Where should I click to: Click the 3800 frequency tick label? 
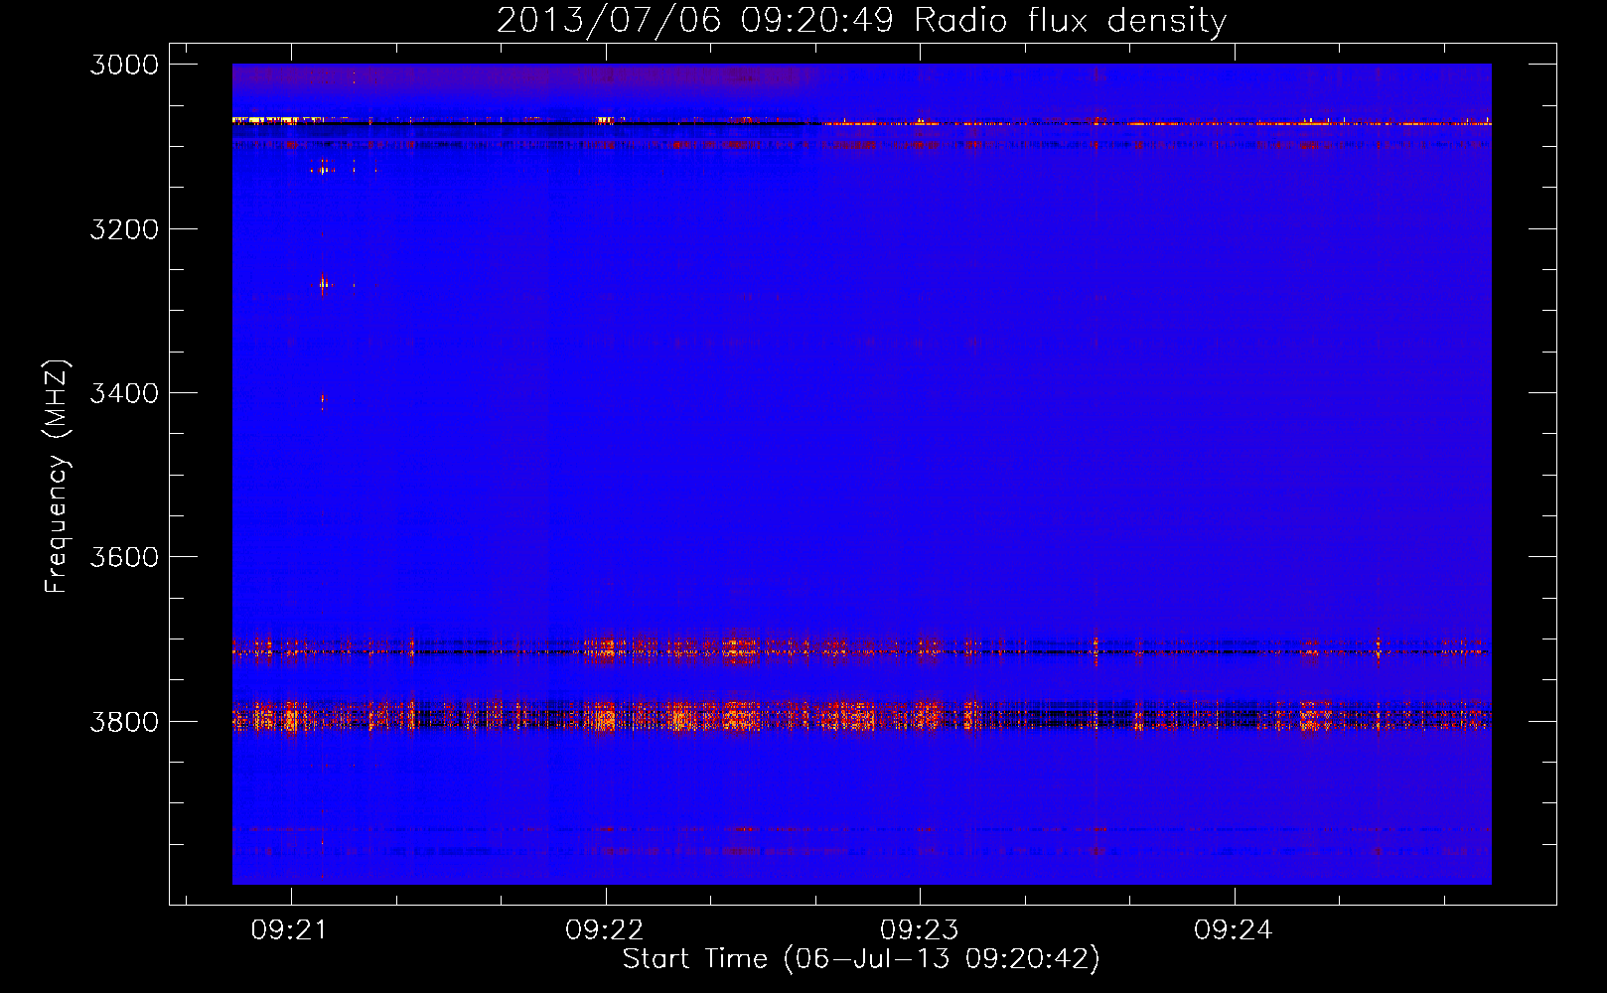[124, 721]
